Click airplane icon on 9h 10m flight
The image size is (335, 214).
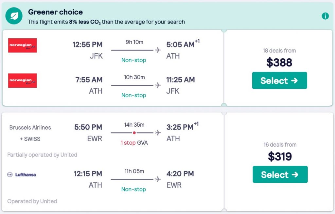click(158, 50)
